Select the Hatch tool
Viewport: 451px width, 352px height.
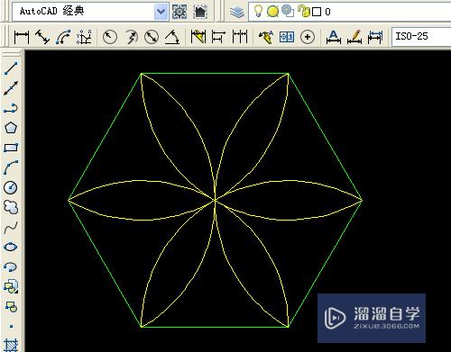pos(11,345)
